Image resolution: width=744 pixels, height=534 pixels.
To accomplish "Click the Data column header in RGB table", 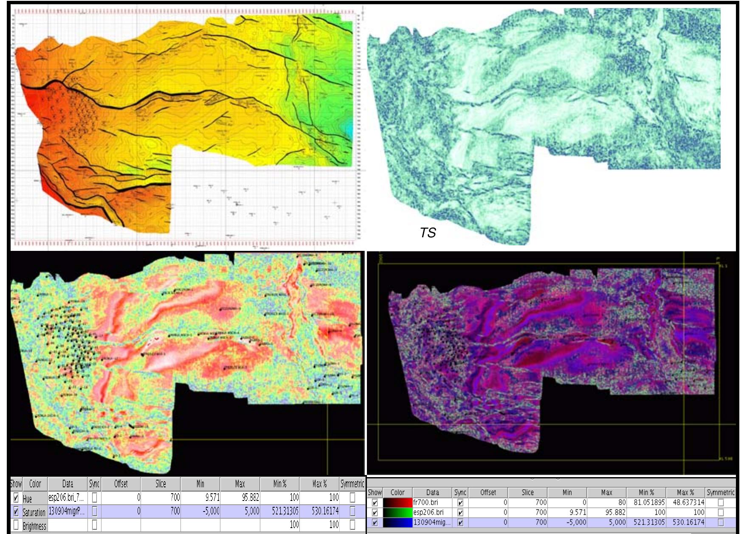I will pos(432,492).
